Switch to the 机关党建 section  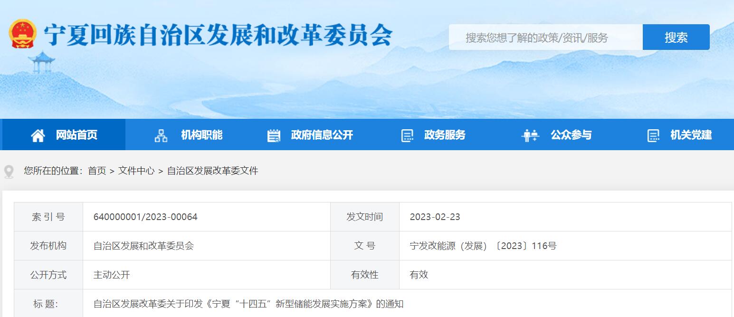click(691, 135)
